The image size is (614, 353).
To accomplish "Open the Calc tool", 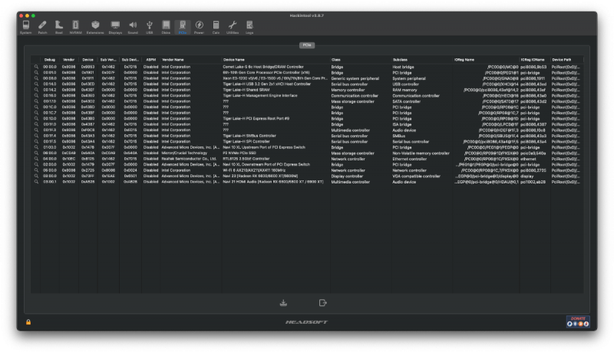I will click(x=216, y=28).
